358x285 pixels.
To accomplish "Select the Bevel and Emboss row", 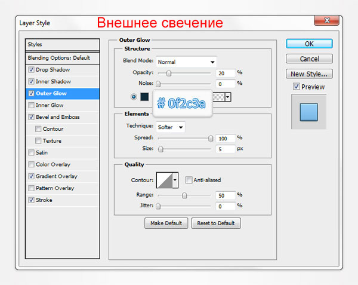I will [63, 117].
